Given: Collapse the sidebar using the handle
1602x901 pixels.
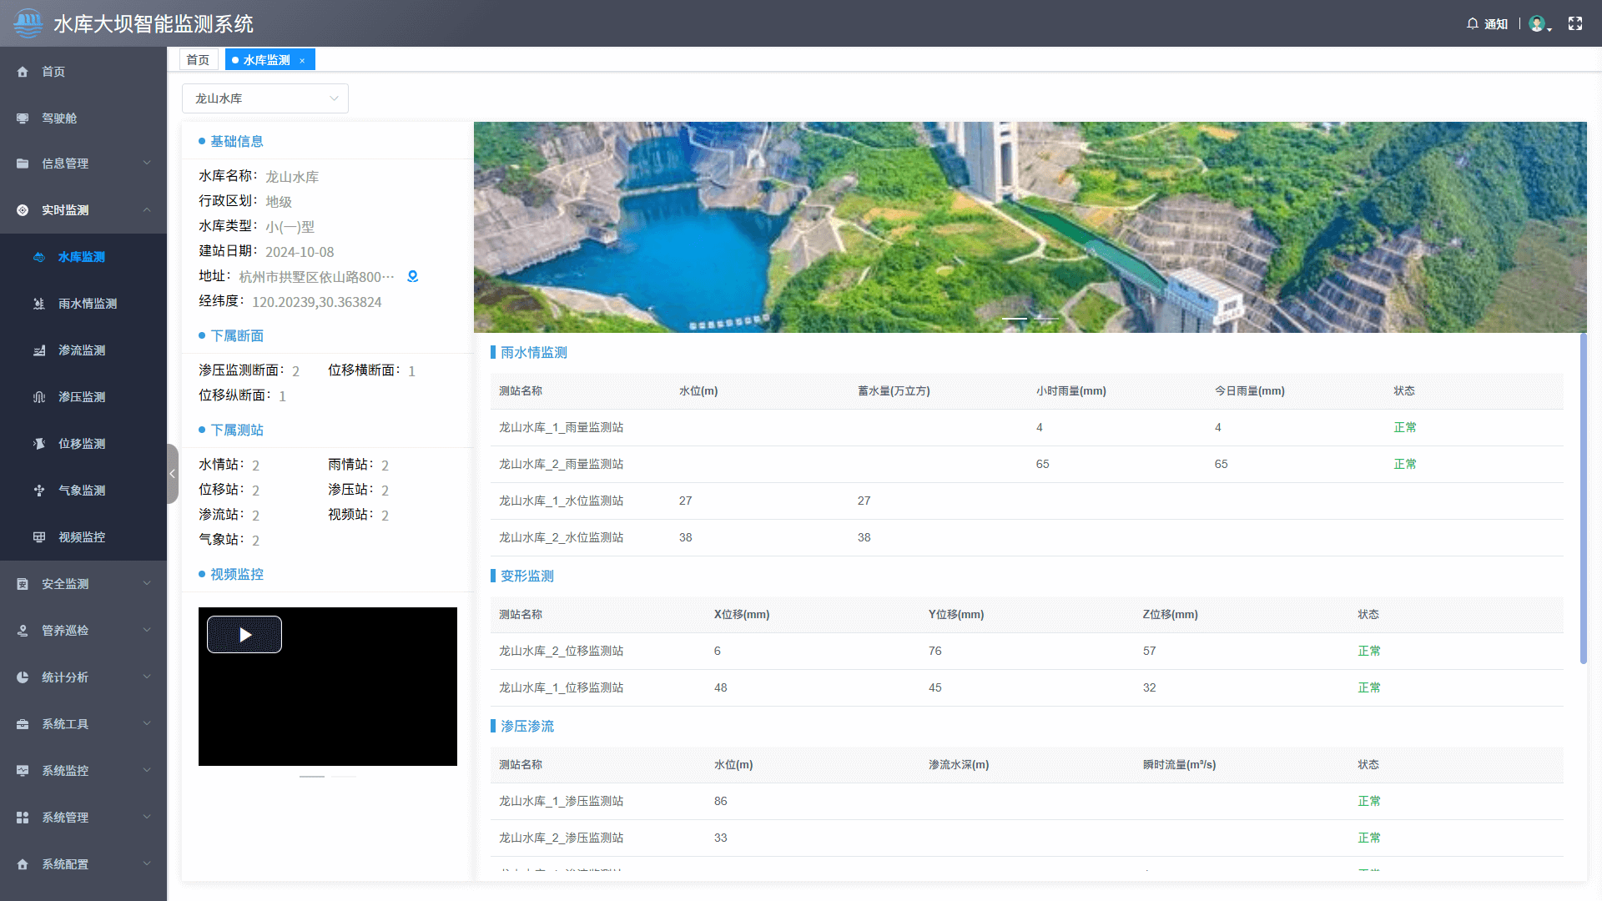Looking at the screenshot, I should pyautogui.click(x=172, y=474).
